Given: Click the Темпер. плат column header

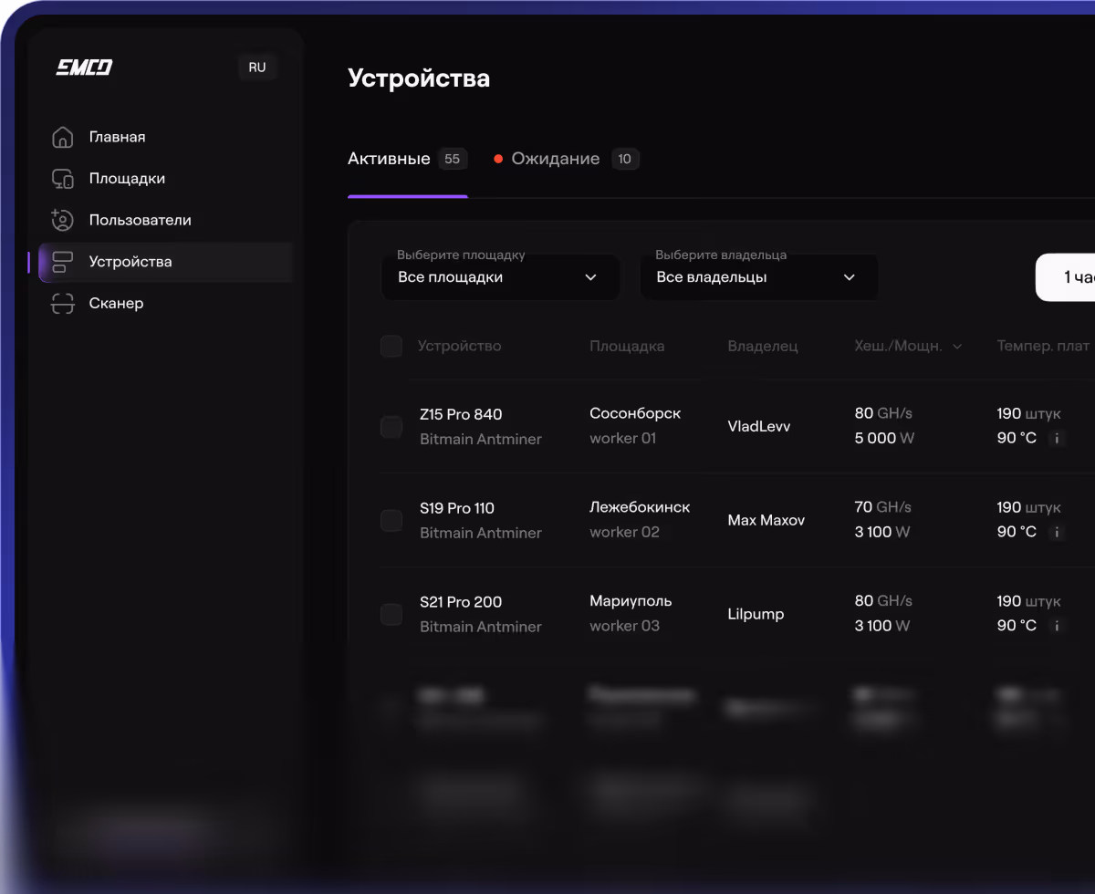Looking at the screenshot, I should click(1043, 346).
